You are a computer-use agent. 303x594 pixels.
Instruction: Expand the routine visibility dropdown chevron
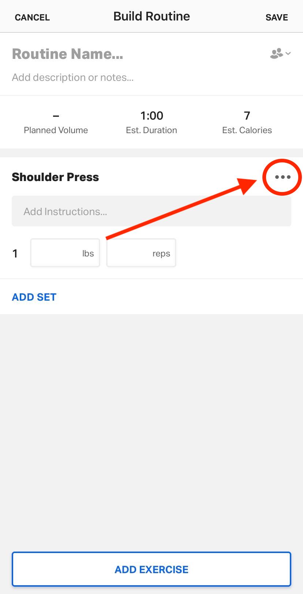[288, 53]
